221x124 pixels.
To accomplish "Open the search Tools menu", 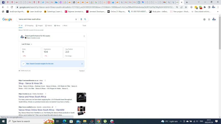I will [84, 26].
